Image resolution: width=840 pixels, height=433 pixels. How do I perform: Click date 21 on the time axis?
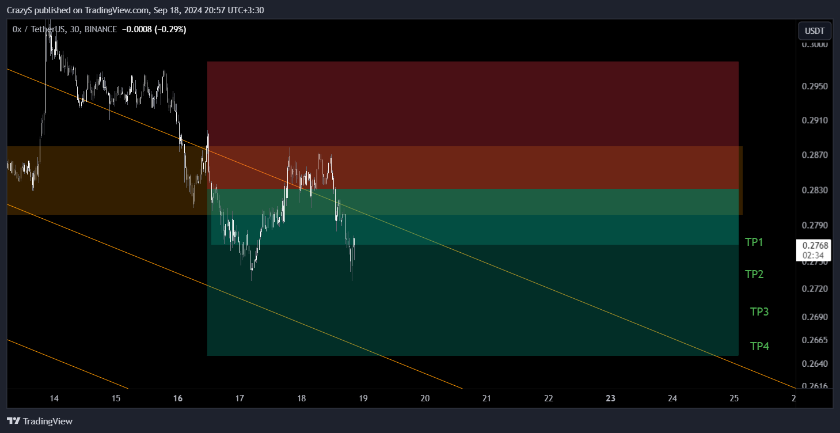pos(487,398)
